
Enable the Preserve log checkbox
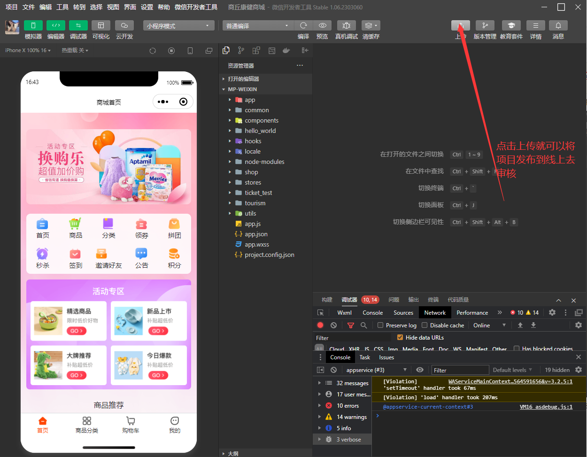(x=381, y=325)
